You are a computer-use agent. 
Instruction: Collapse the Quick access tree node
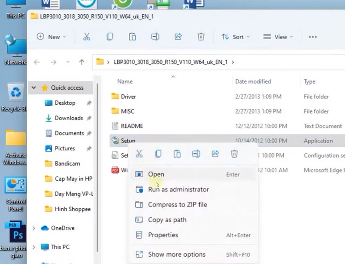[34, 87]
